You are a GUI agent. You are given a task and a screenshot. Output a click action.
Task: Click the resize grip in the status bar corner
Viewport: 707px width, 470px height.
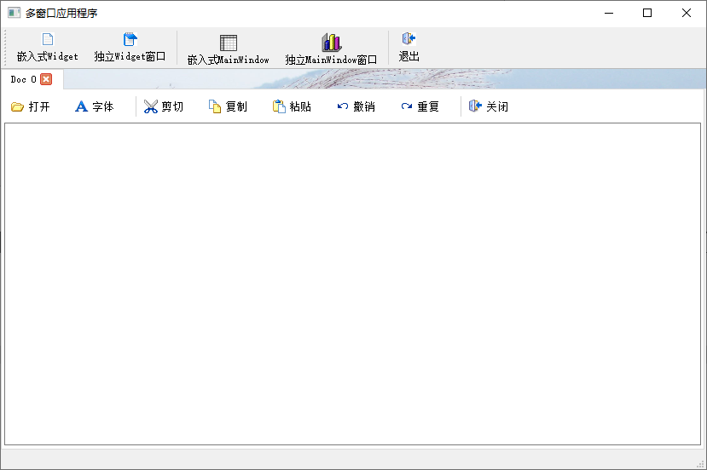click(700, 463)
